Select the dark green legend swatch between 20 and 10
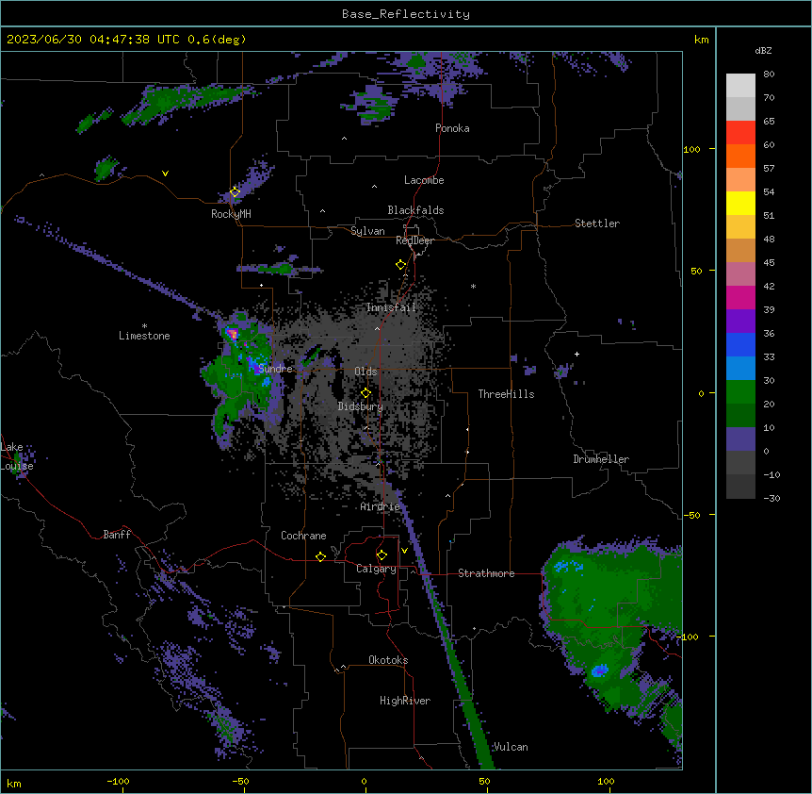Screen dimensions: 812x794 click(740, 416)
